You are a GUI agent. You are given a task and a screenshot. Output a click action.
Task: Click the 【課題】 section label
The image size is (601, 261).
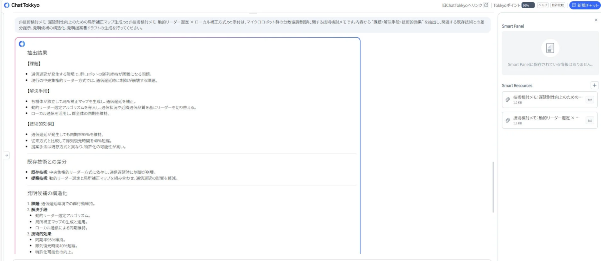(33, 64)
